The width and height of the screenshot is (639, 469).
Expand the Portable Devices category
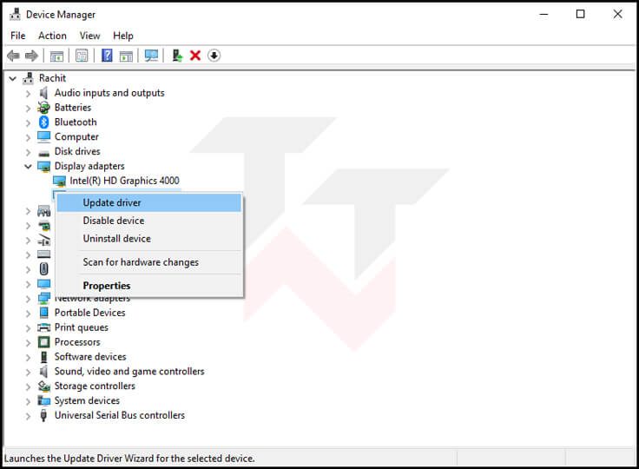coord(28,314)
